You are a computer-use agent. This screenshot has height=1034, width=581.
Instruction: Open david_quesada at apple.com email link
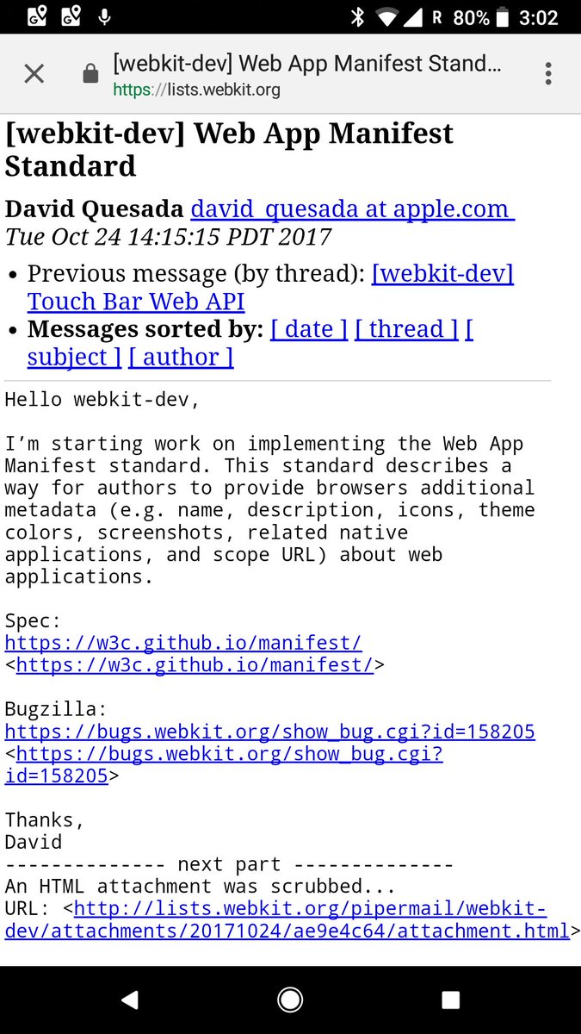click(353, 209)
